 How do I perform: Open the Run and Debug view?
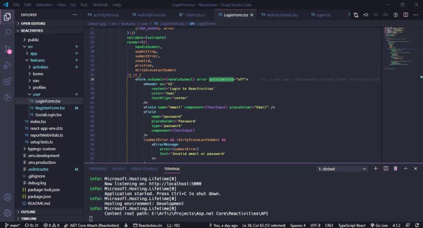point(7,65)
